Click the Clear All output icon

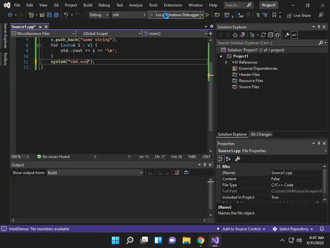click(177, 172)
